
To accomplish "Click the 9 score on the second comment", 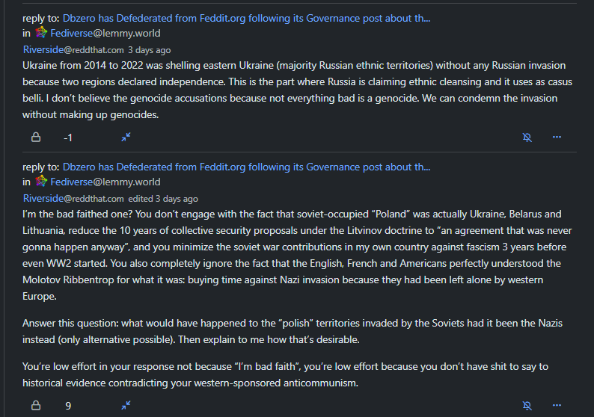I will point(68,406).
